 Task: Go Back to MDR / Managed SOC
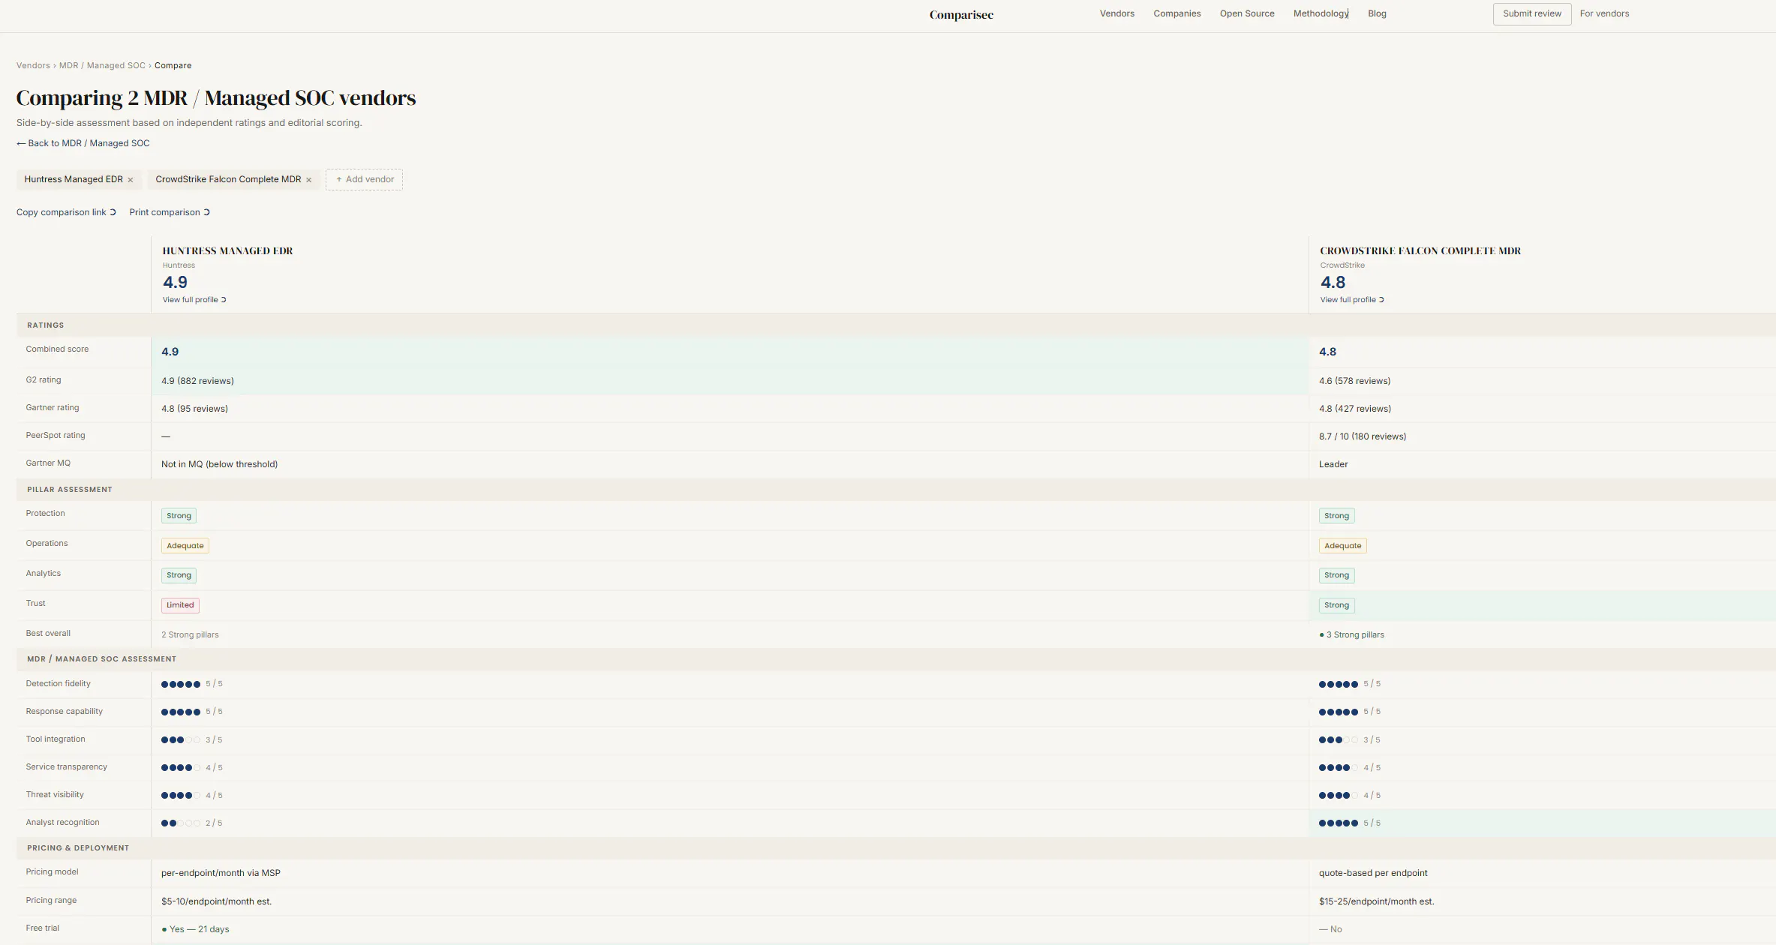pyautogui.click(x=83, y=143)
